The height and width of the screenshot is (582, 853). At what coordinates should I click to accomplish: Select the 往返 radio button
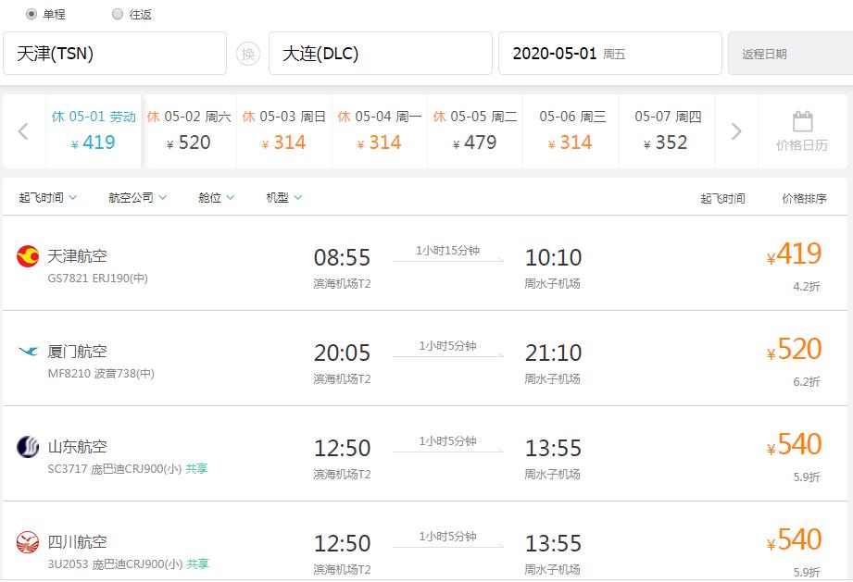click(x=118, y=14)
